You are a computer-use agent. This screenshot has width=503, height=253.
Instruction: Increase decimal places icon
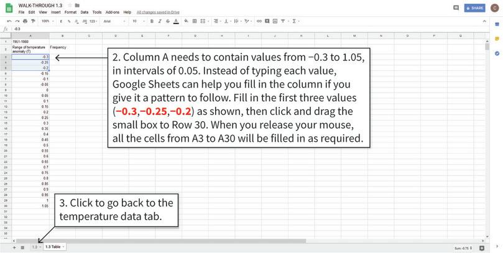[x=85, y=21]
